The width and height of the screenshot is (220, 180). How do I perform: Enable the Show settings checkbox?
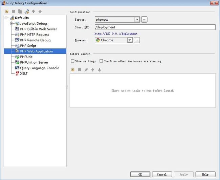coord(72,61)
